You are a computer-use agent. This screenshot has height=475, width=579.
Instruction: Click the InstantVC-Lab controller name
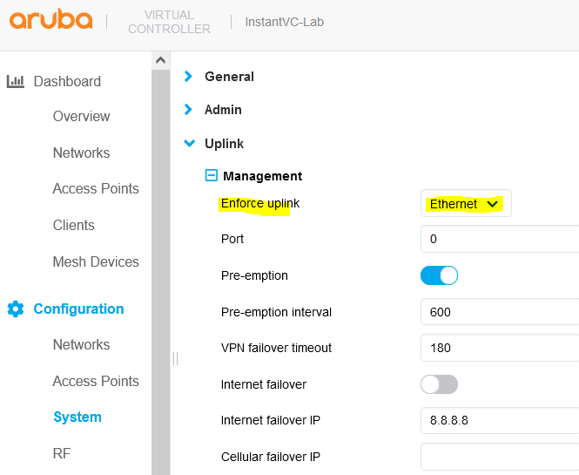click(283, 22)
